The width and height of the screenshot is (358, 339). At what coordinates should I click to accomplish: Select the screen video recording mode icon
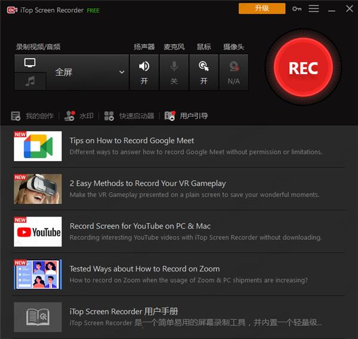point(30,63)
